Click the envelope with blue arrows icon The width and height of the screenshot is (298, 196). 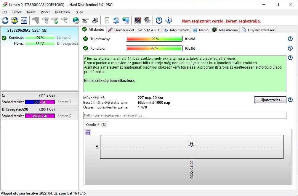click(x=116, y=20)
